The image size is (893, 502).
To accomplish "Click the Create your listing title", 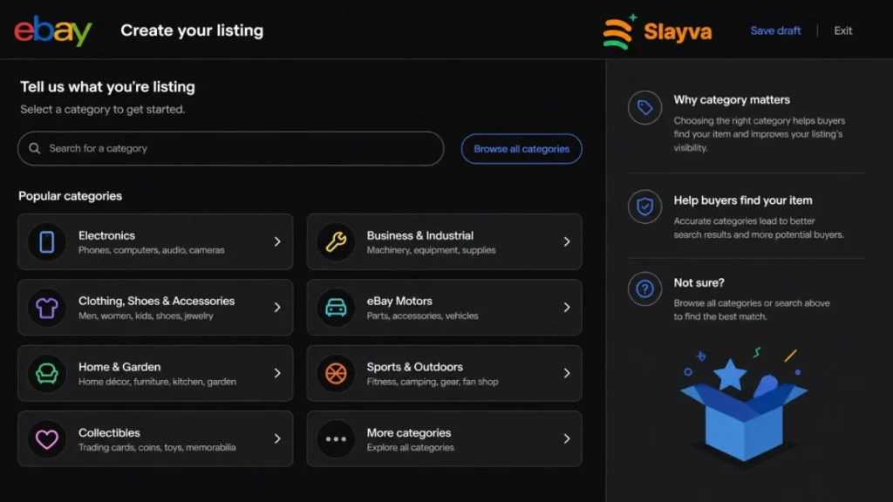I will point(192,31).
